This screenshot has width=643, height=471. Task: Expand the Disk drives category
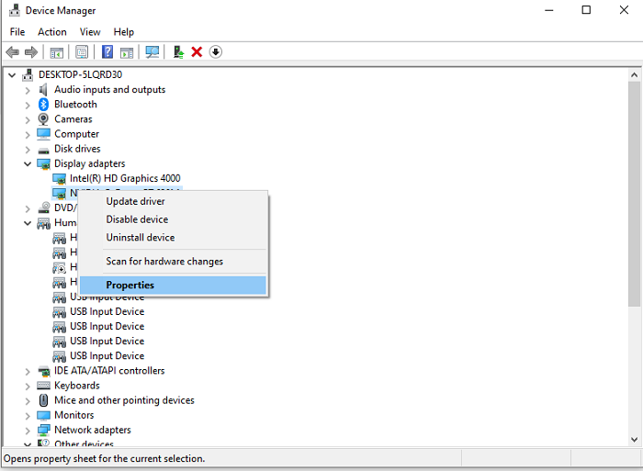coord(28,150)
